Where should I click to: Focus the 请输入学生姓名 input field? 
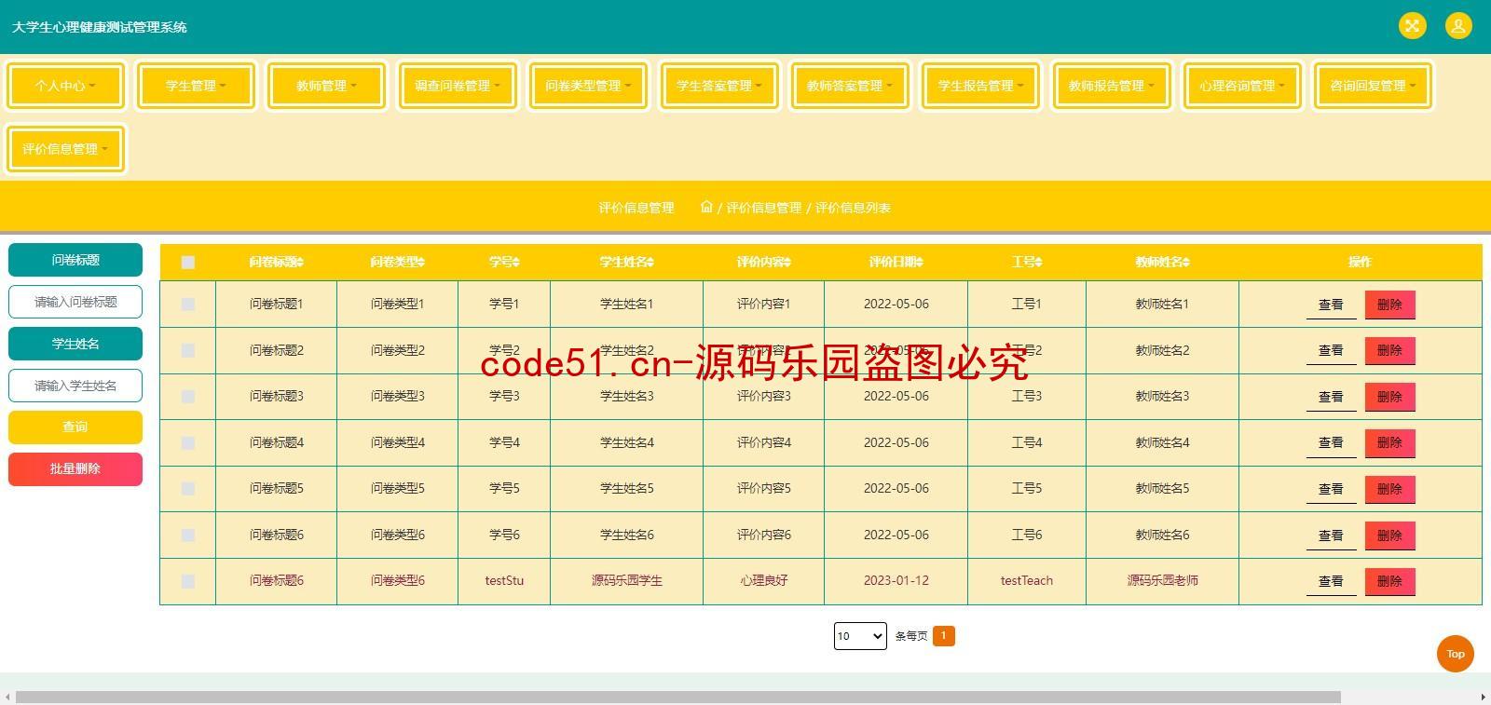point(75,386)
